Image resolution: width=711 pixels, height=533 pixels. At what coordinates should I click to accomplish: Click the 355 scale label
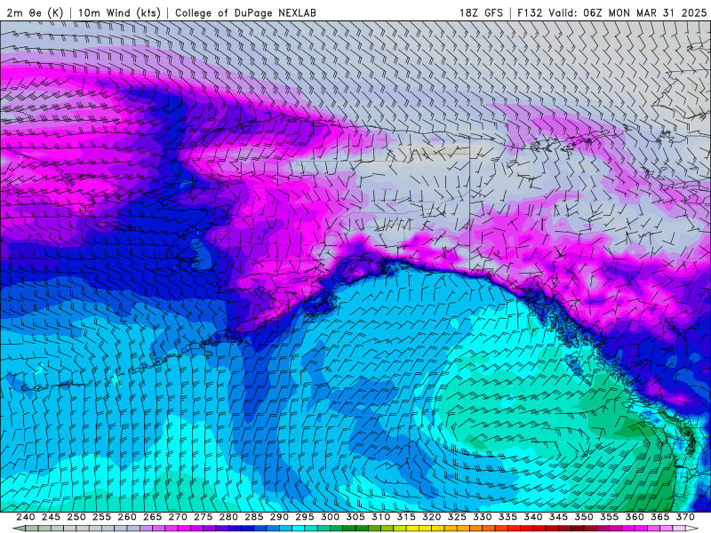coord(610,517)
